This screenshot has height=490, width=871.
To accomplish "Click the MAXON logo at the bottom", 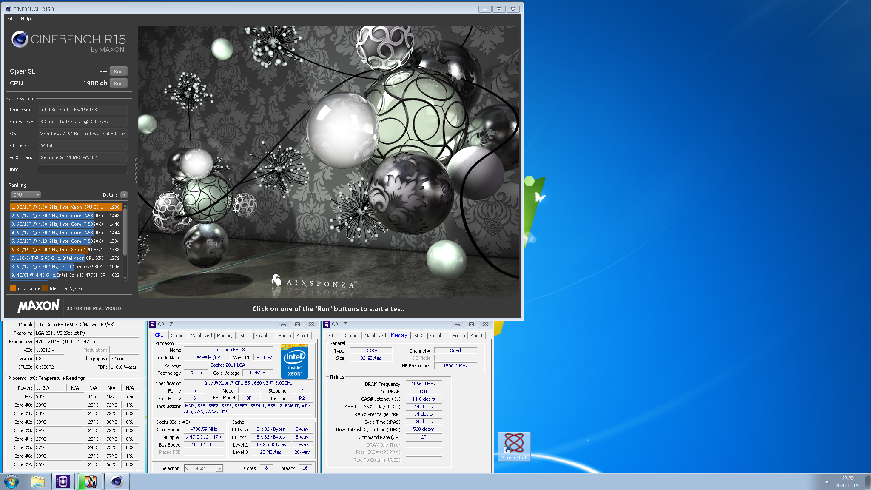I will coord(38,306).
